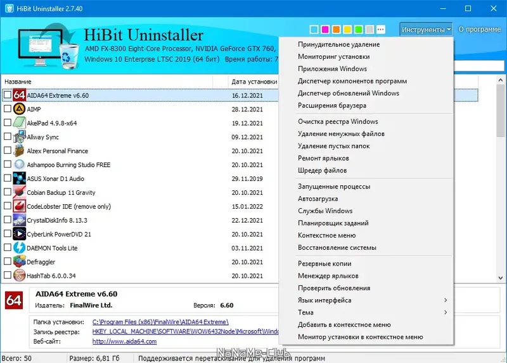507x363 pixels.
Task: Click the CodeLobster IDE icon
Action: click(20, 206)
